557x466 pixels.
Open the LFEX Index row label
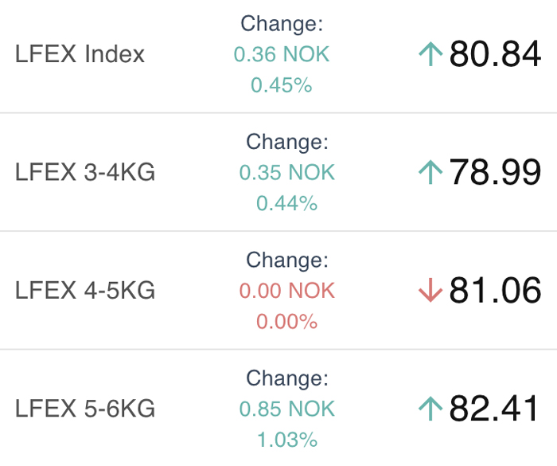(80, 54)
